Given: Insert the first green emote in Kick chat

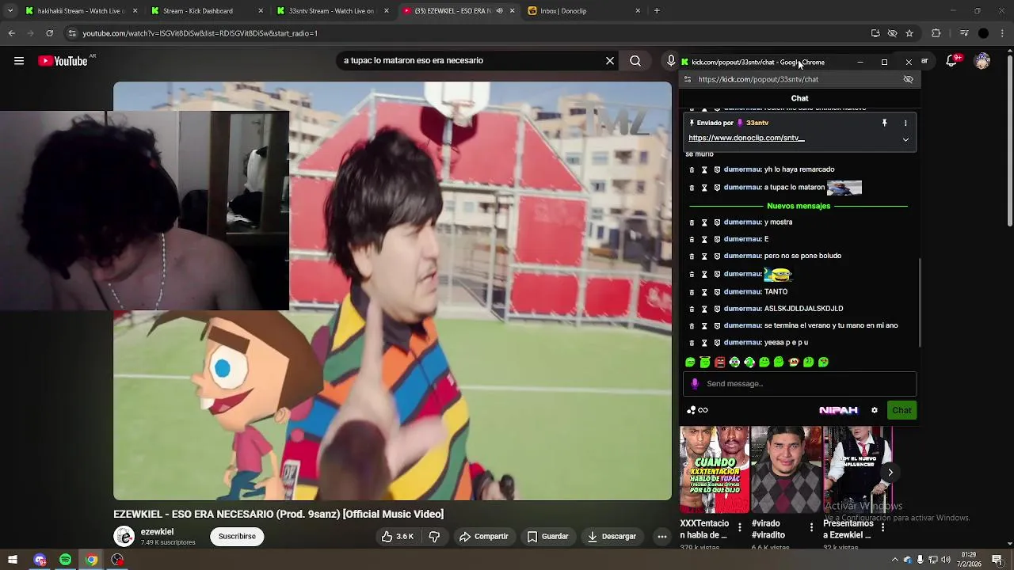Looking at the screenshot, I should point(690,362).
